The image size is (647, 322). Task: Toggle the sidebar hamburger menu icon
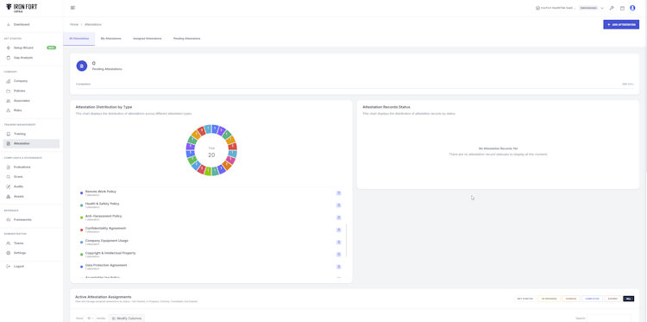point(72,8)
